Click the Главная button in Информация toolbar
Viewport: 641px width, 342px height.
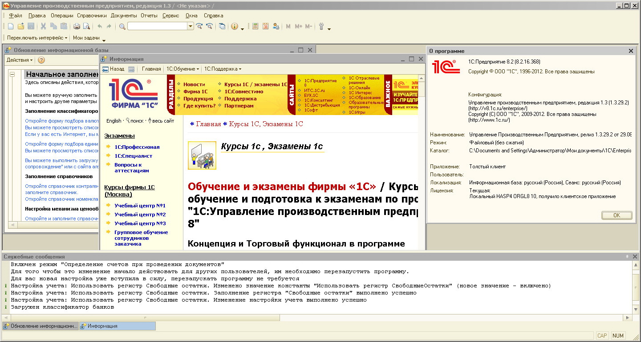pos(151,69)
